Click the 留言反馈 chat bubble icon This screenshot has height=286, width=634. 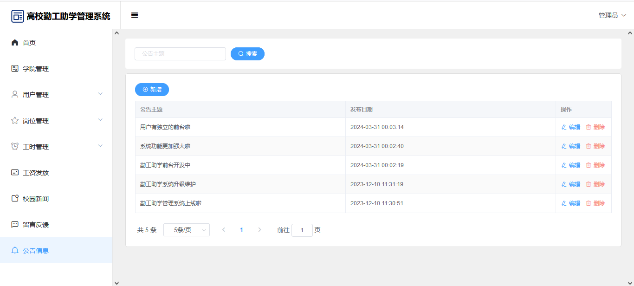(15, 225)
